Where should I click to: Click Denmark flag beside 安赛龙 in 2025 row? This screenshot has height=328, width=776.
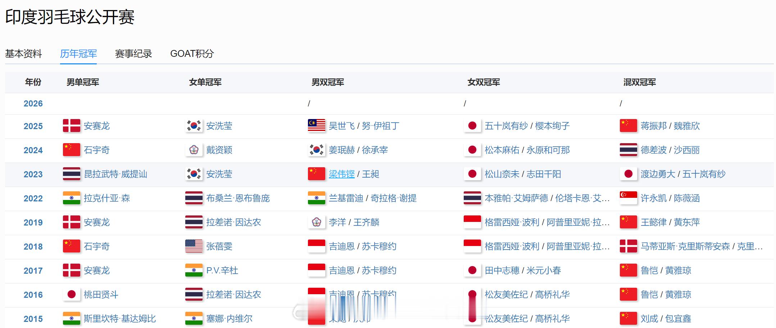click(x=71, y=126)
